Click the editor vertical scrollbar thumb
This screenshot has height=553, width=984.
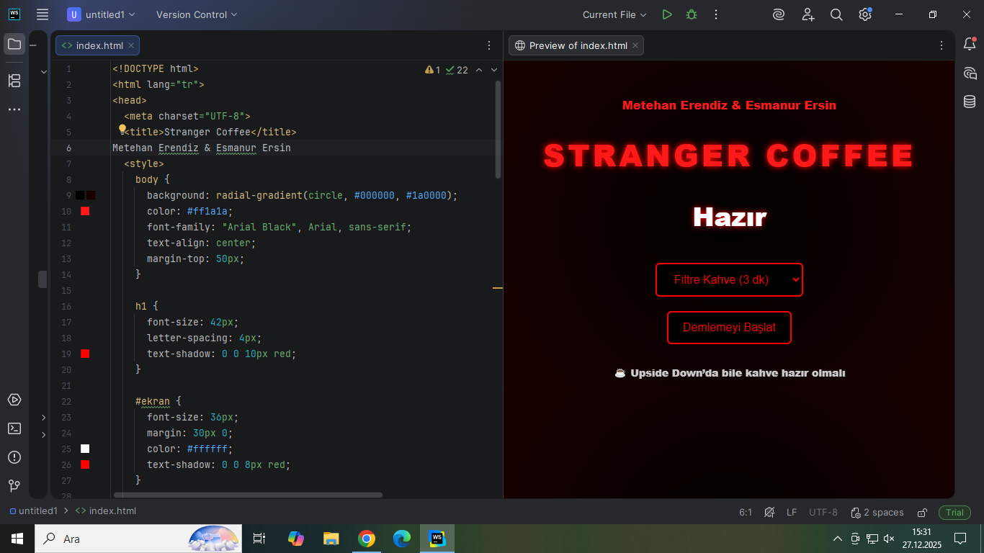pos(498,130)
